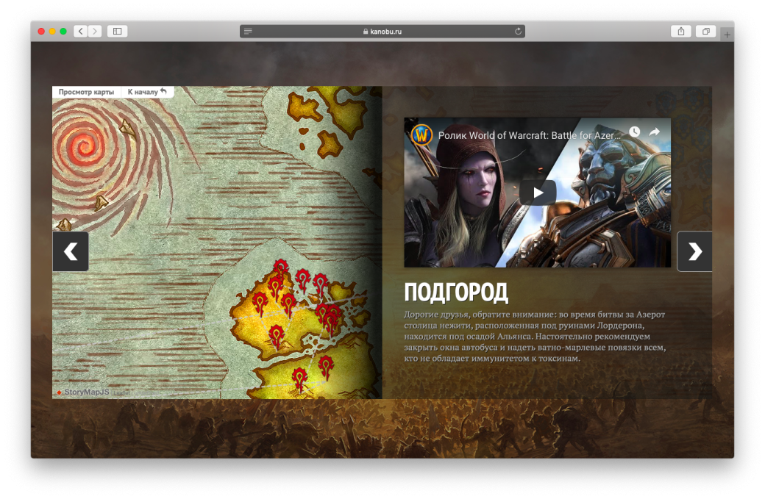This screenshot has height=499, width=765.
Task: Go back to the previous page in Safari
Action: point(80,31)
